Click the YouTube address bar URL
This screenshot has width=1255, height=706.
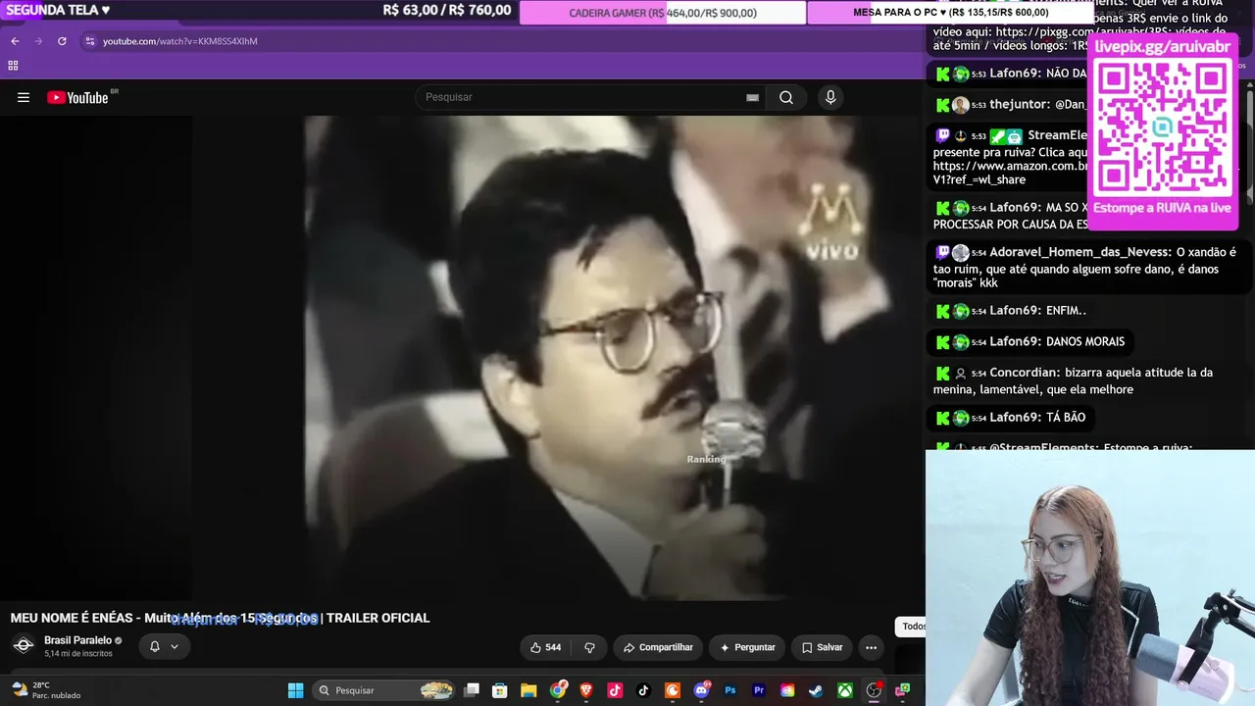tap(180, 41)
